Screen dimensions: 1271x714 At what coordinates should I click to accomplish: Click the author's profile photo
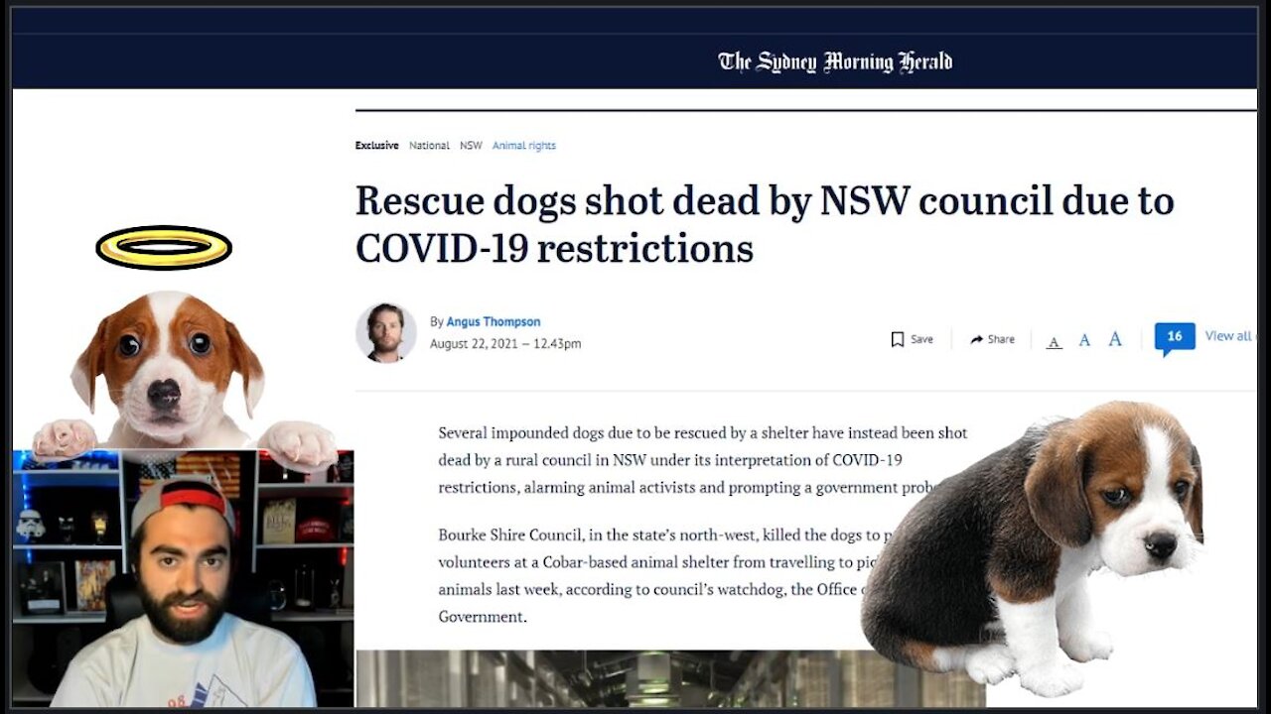point(386,332)
